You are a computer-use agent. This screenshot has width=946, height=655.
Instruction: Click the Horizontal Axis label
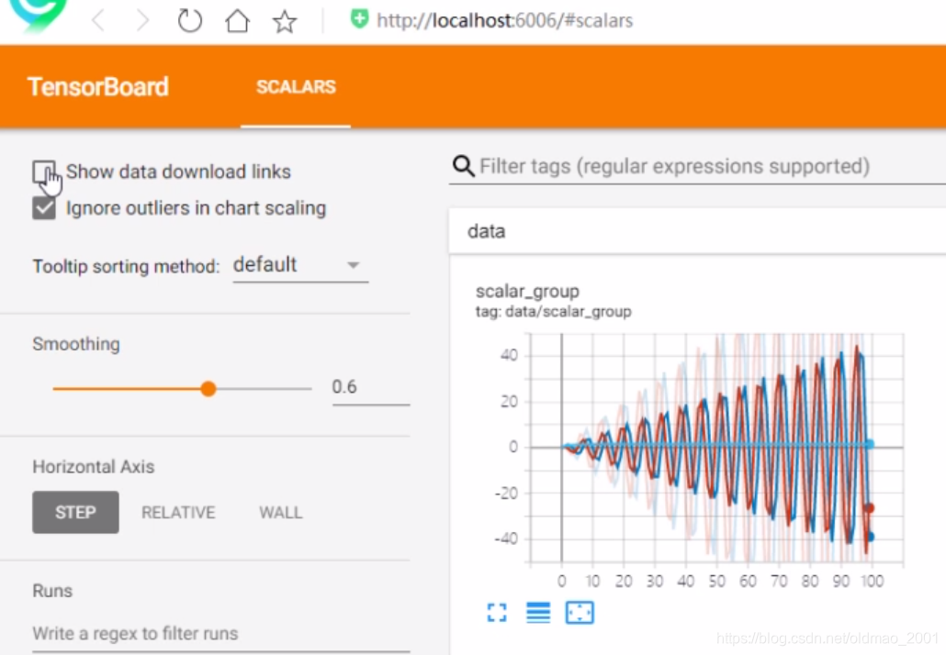(94, 467)
